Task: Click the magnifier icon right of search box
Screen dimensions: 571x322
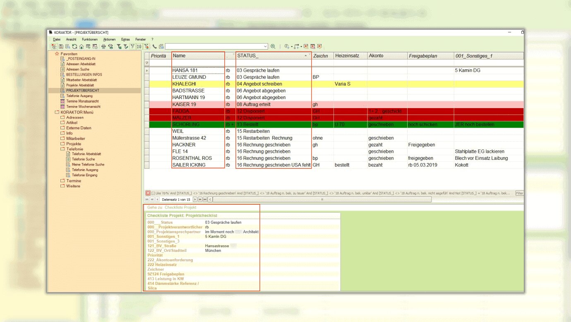Action: coord(273,47)
